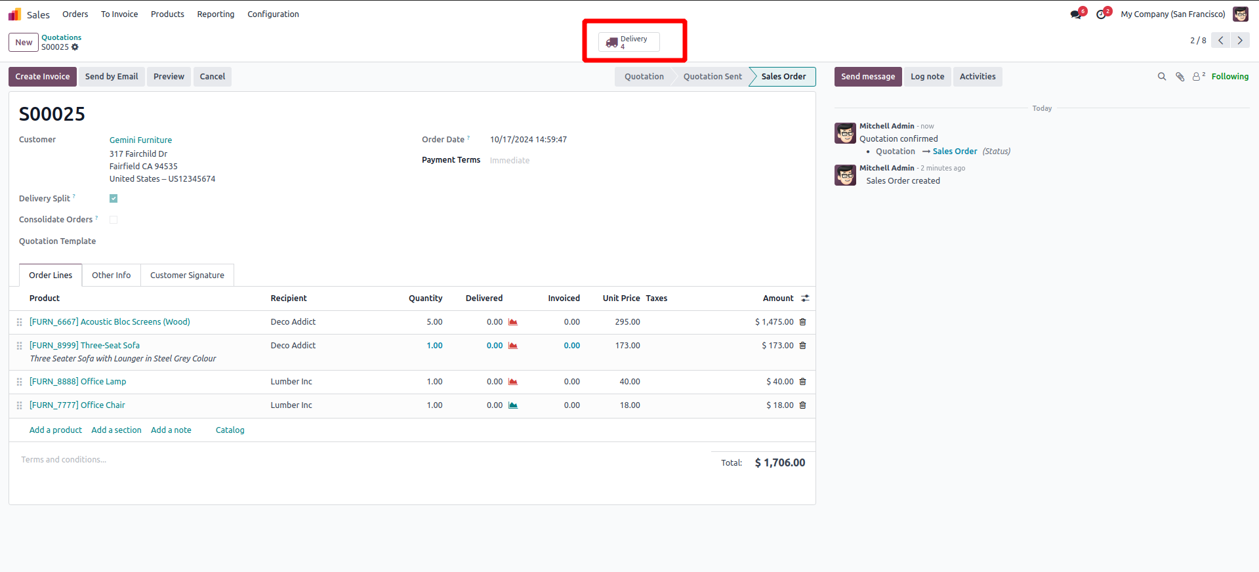
Task: Click the paperclip attachments icon
Action: pyautogui.click(x=1180, y=77)
